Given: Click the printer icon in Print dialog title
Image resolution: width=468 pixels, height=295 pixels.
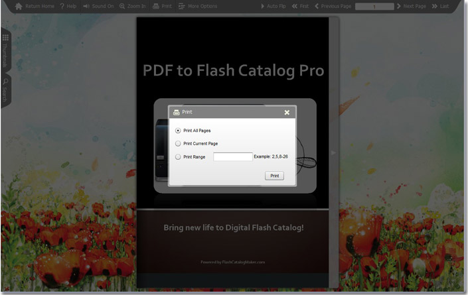Looking at the screenshot, I should (x=177, y=112).
